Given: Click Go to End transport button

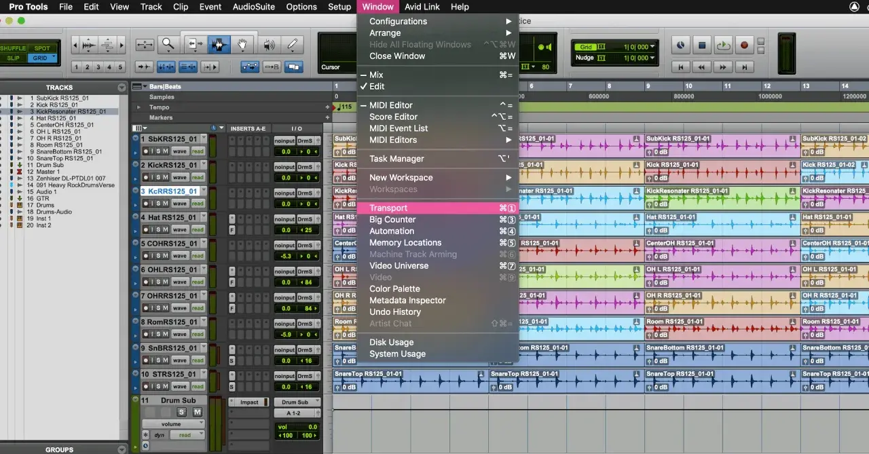Looking at the screenshot, I should (x=745, y=67).
